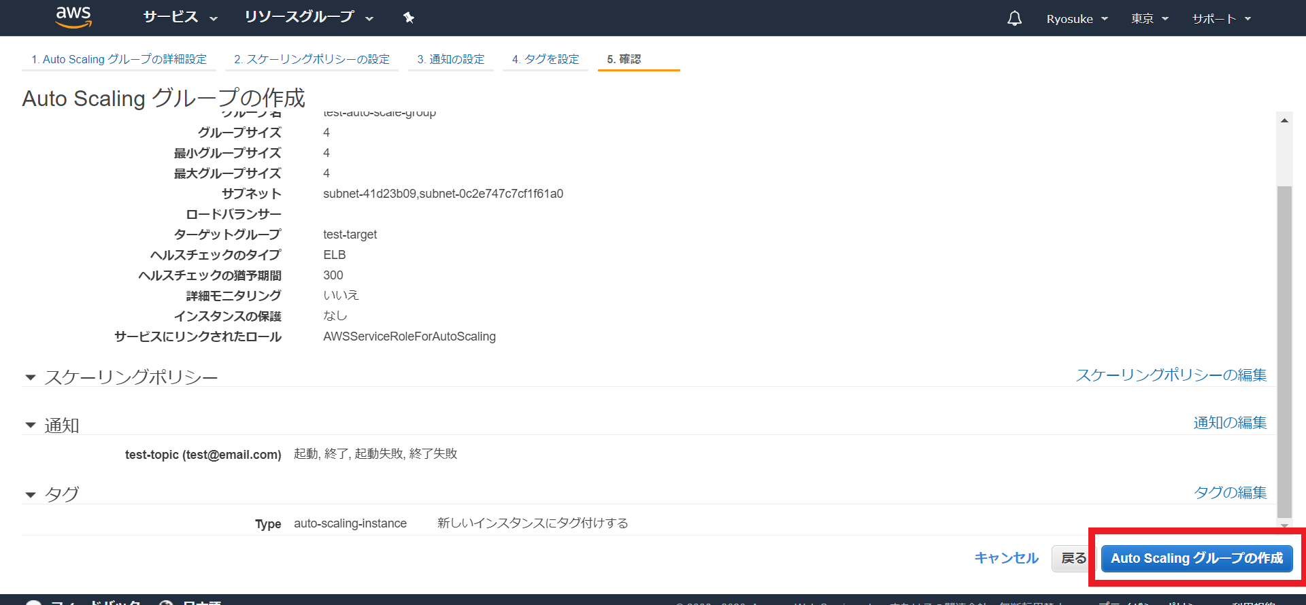The image size is (1306, 605).
Task: Select step 5 確認 tab
Action: pos(624,59)
